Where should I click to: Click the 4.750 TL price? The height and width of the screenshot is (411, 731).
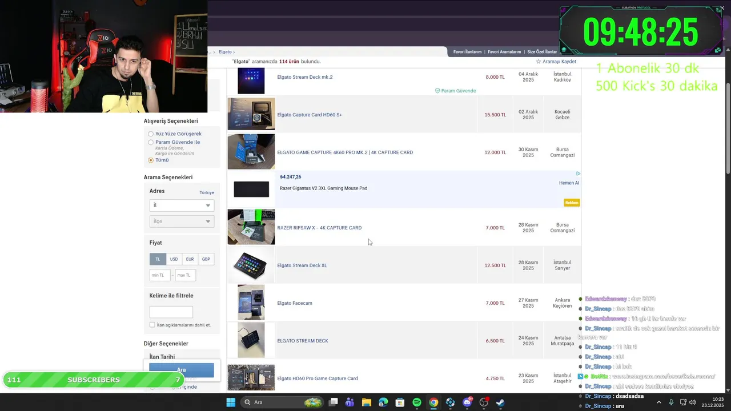(x=495, y=378)
